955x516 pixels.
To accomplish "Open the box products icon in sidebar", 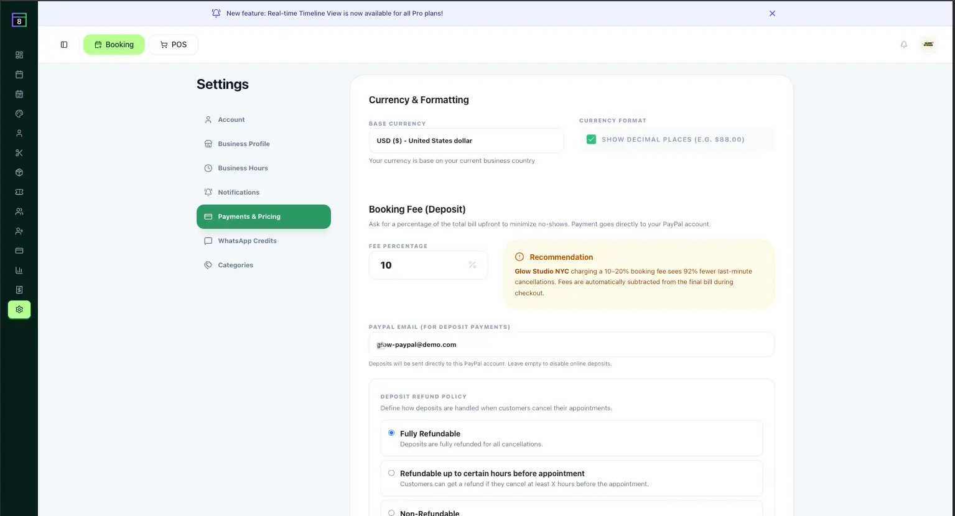I will click(x=19, y=172).
